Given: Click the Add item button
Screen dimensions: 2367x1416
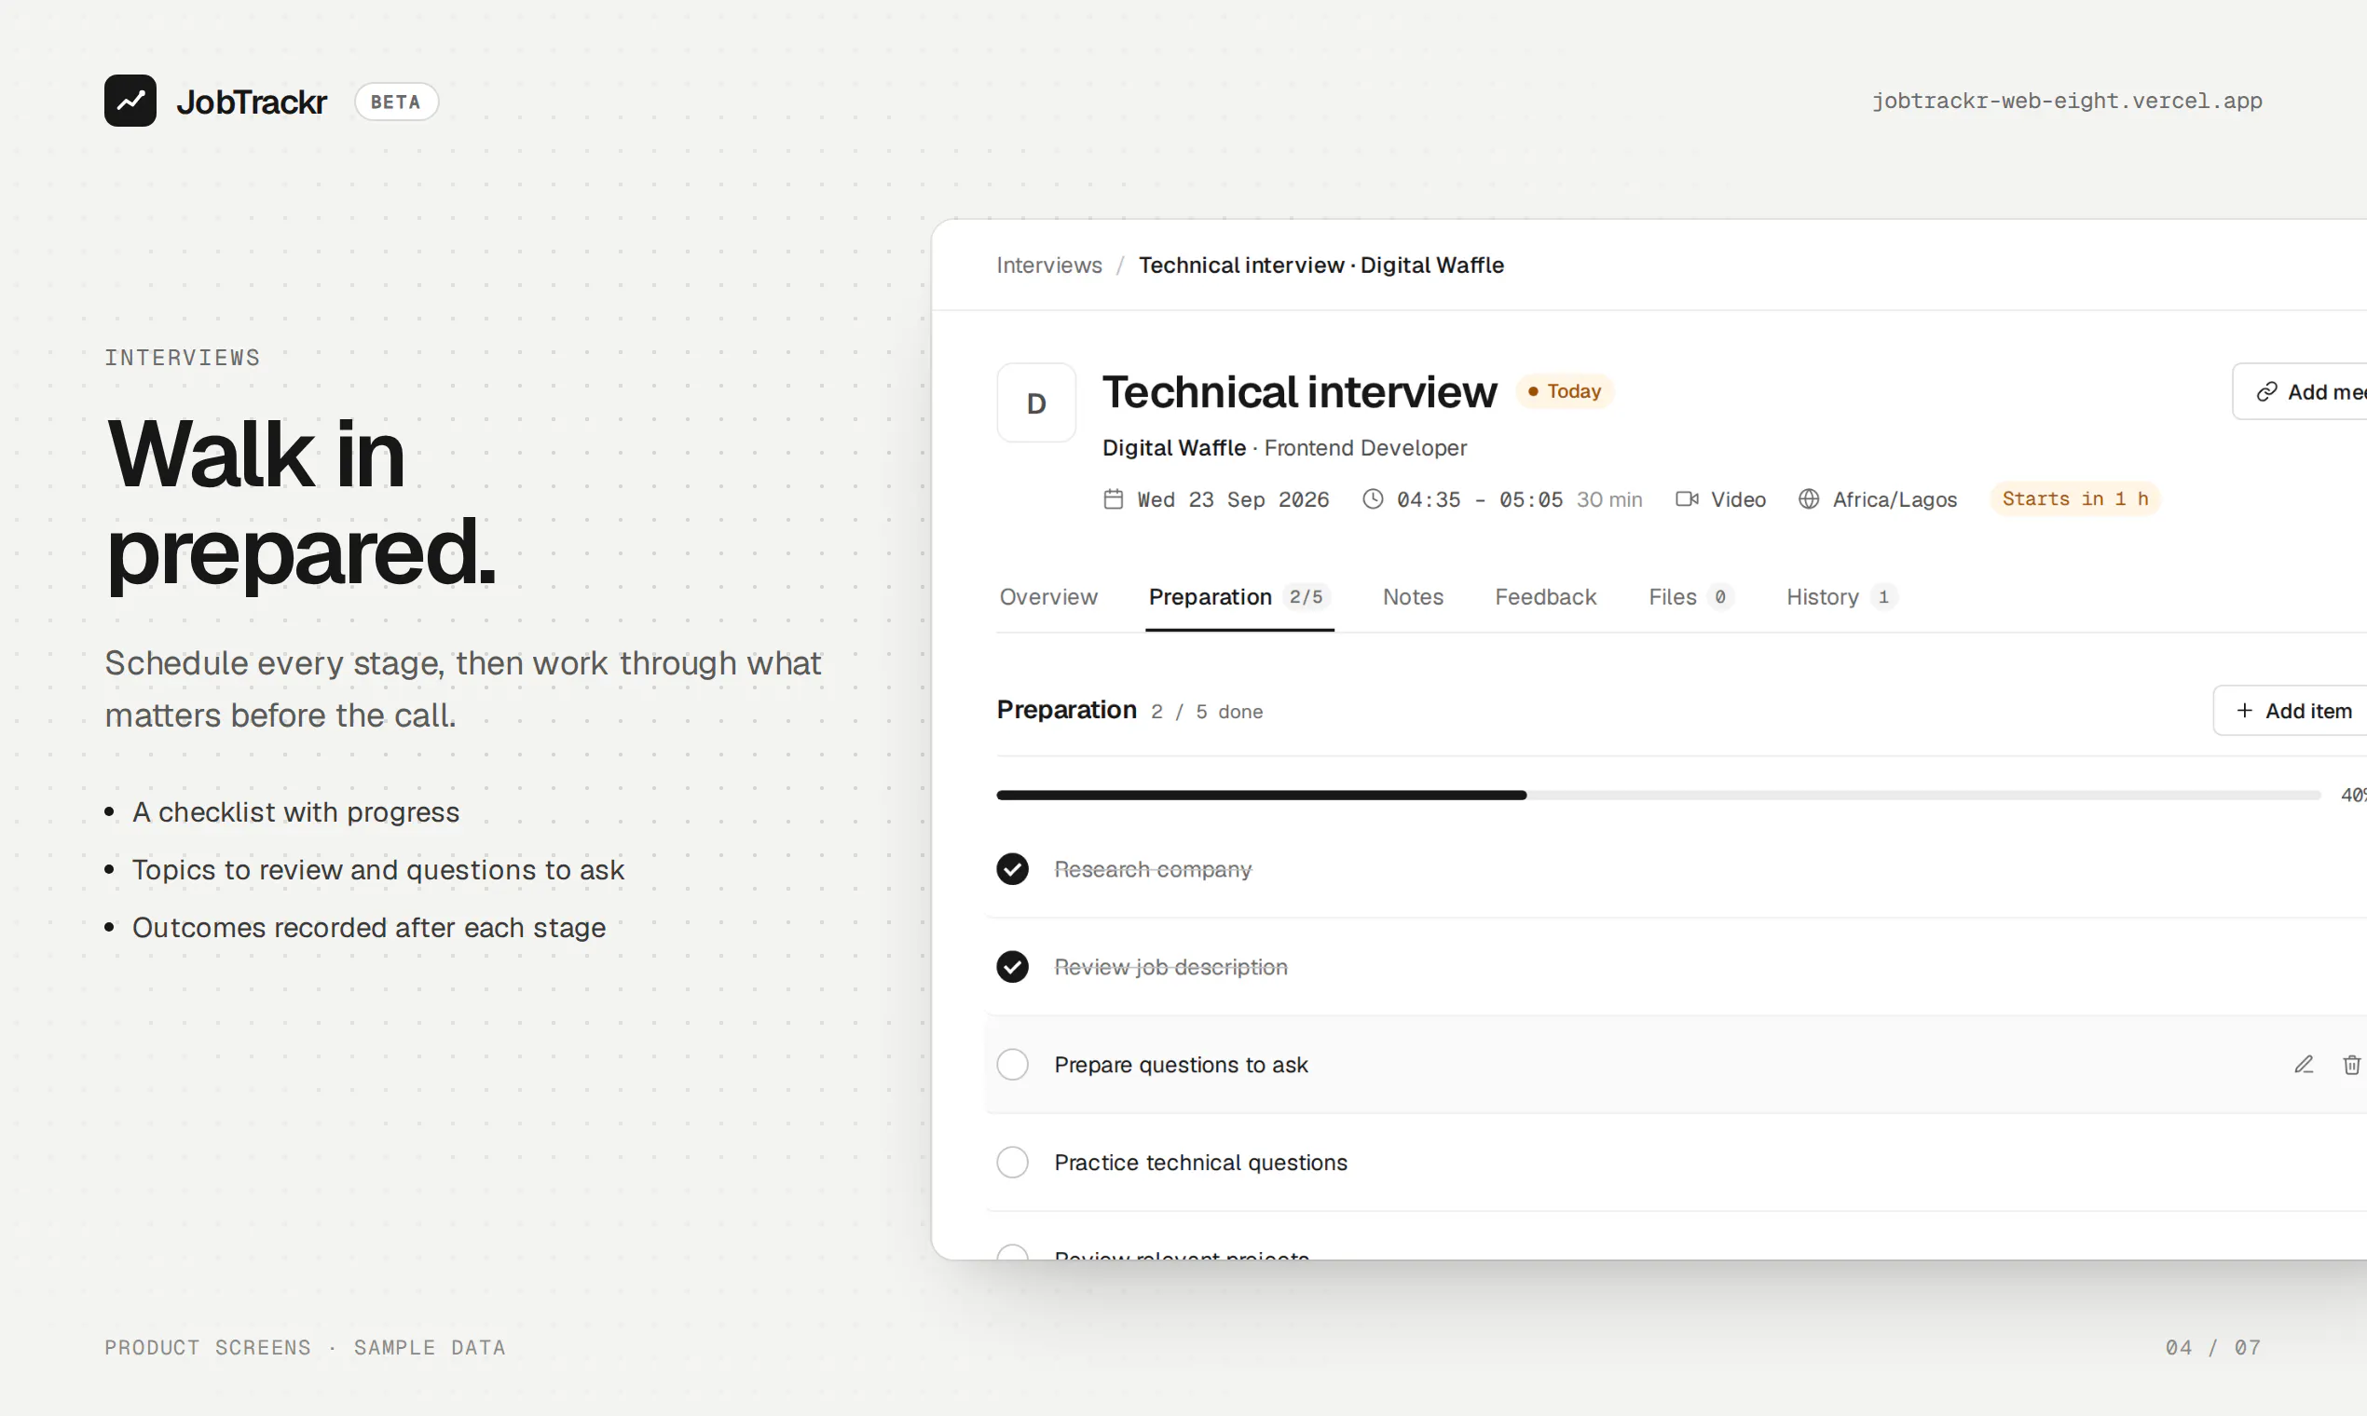Looking at the screenshot, I should pos(2291,711).
